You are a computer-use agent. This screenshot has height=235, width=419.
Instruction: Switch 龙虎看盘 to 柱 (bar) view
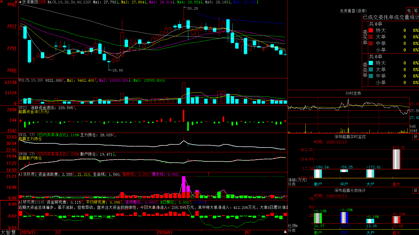tap(409, 10)
